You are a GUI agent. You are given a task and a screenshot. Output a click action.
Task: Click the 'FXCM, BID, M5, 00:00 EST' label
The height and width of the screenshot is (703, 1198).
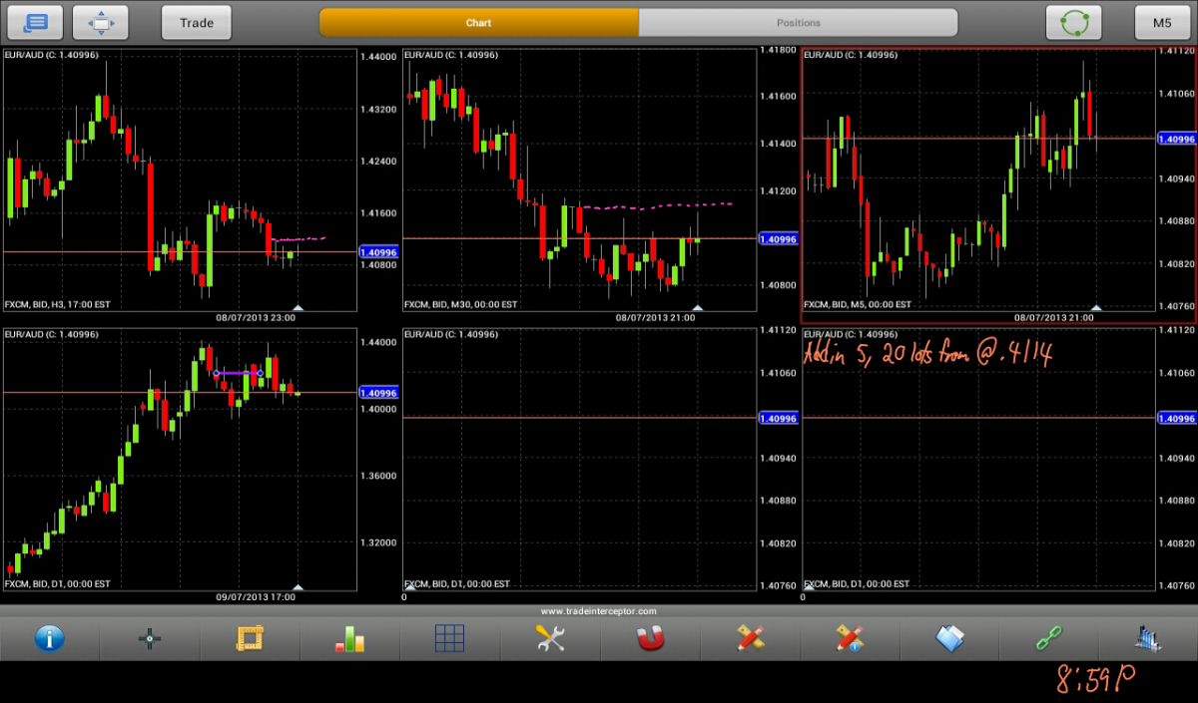click(858, 304)
